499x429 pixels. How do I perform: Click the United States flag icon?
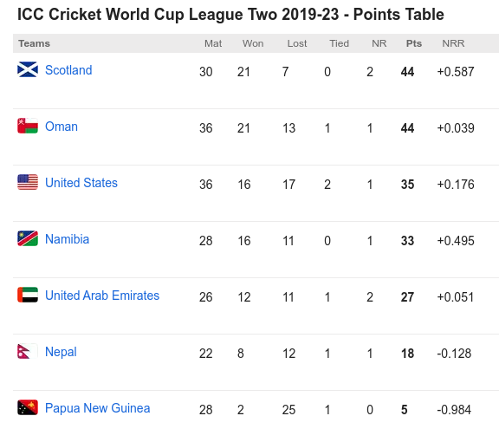point(28,182)
